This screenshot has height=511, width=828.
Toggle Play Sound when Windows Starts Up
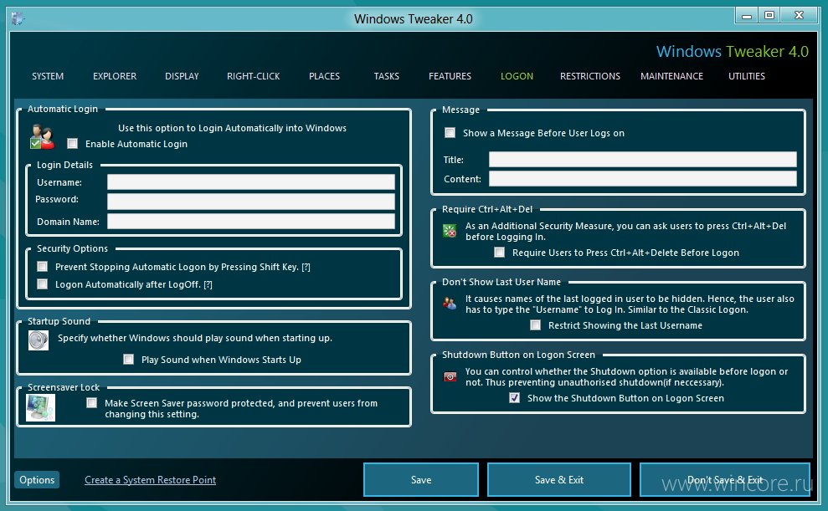[x=128, y=359]
